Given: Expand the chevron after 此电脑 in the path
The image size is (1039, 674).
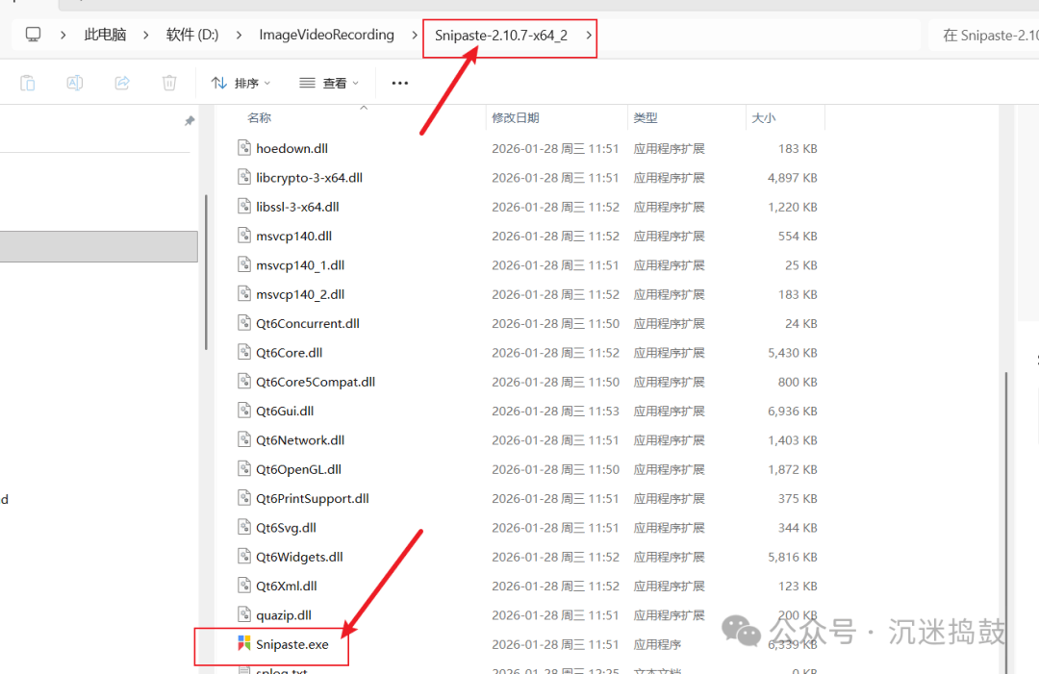Looking at the screenshot, I should 146,36.
